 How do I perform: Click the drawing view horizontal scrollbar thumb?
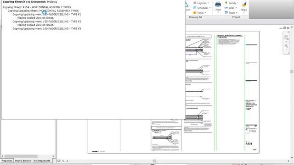click(x=154, y=161)
